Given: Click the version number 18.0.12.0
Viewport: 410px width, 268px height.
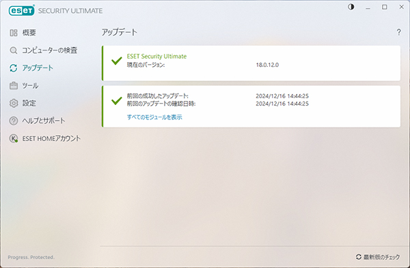Looking at the screenshot, I should pos(267,65).
